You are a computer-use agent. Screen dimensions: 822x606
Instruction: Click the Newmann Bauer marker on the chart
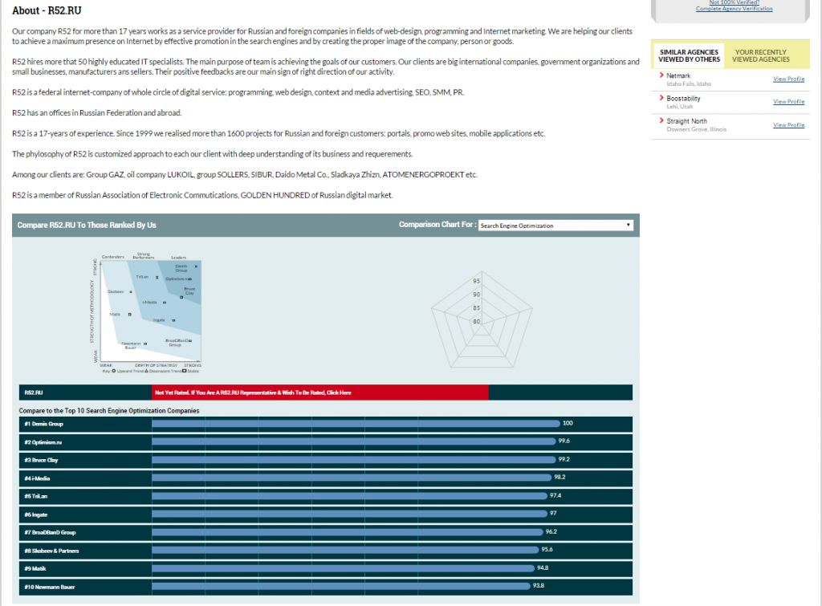(145, 344)
